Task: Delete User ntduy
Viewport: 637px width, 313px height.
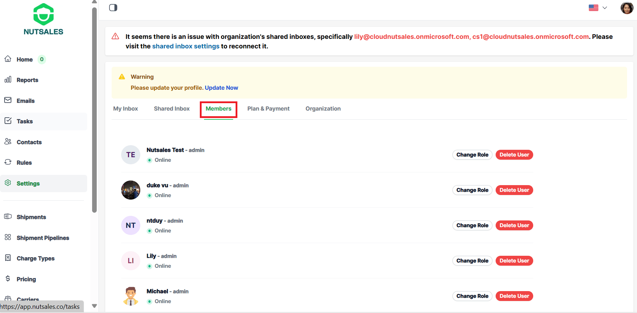Action: (514, 225)
